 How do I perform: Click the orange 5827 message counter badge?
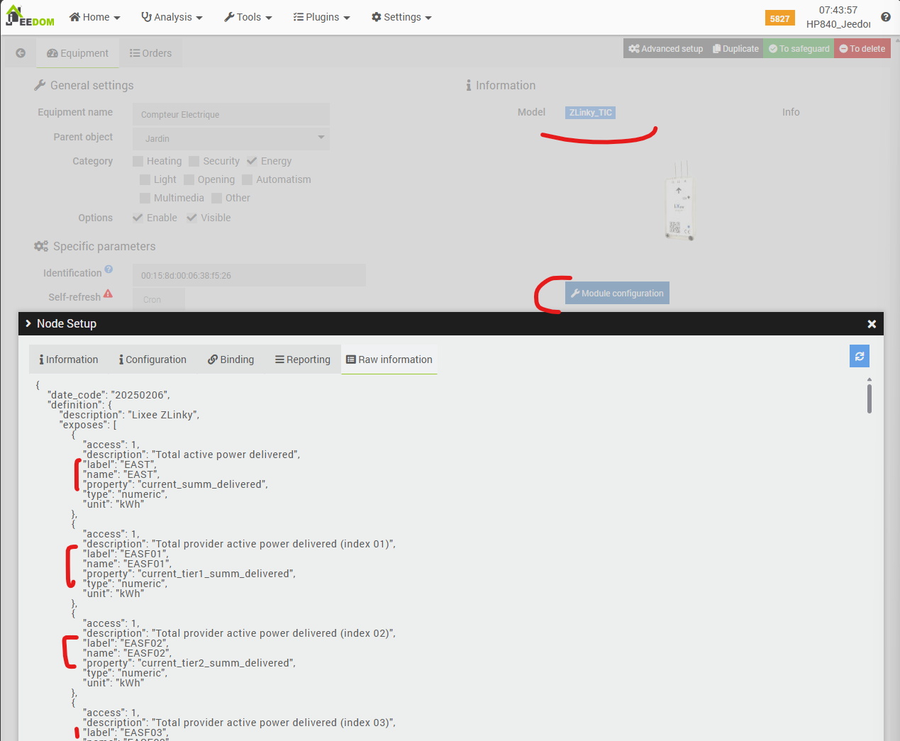[x=779, y=18]
